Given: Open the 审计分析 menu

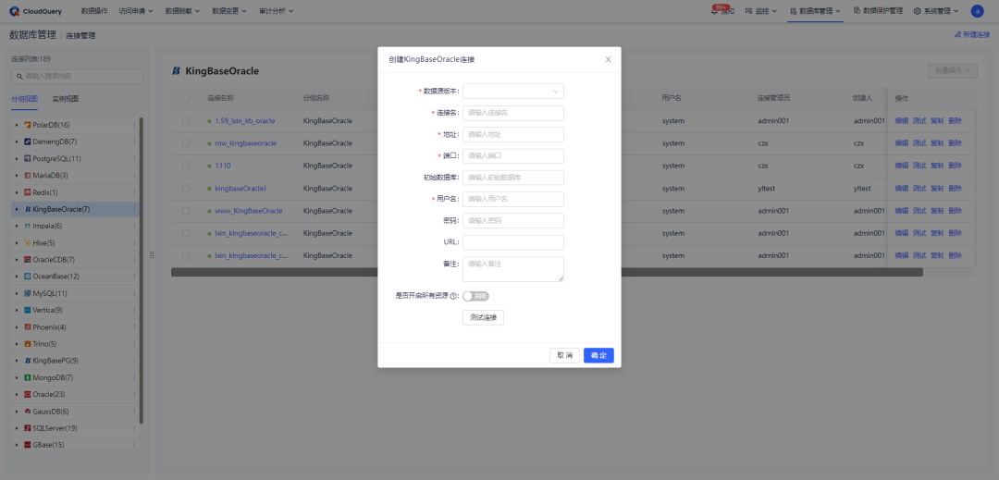Looking at the screenshot, I should click(x=277, y=11).
